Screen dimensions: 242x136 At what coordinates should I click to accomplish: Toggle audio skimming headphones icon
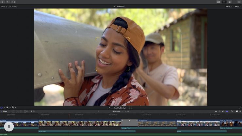(223, 111)
